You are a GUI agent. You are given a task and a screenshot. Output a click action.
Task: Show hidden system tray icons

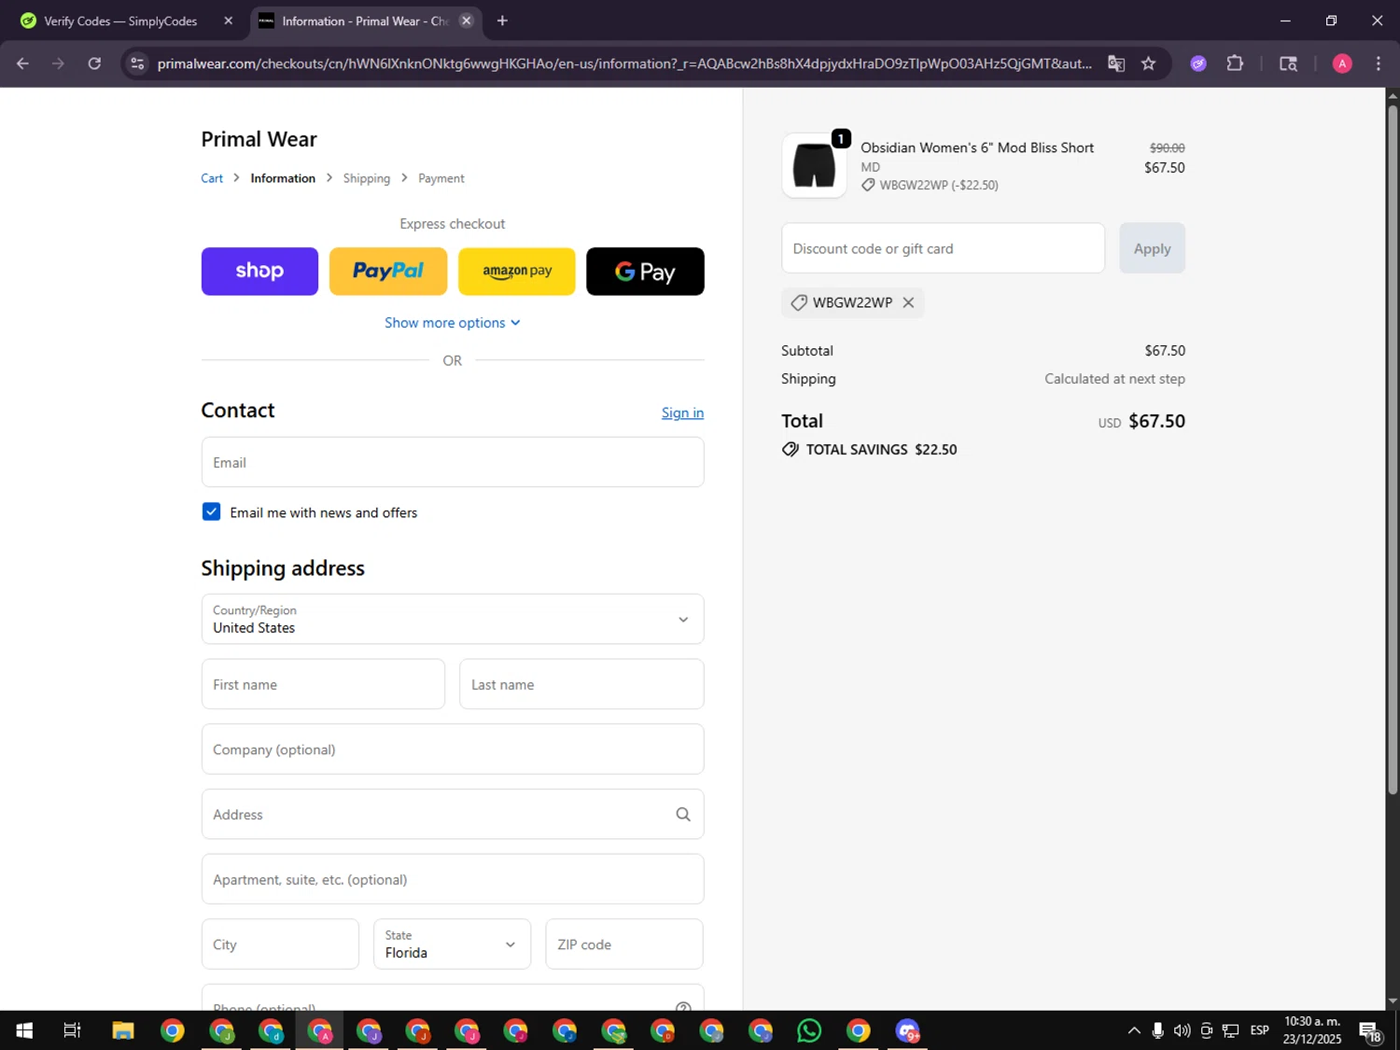(x=1134, y=1030)
